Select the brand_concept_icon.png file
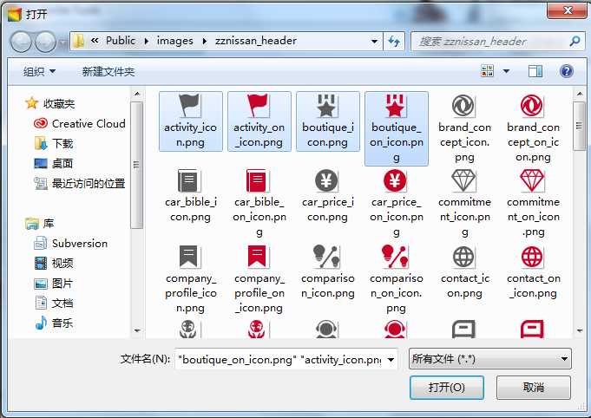 [x=464, y=128]
